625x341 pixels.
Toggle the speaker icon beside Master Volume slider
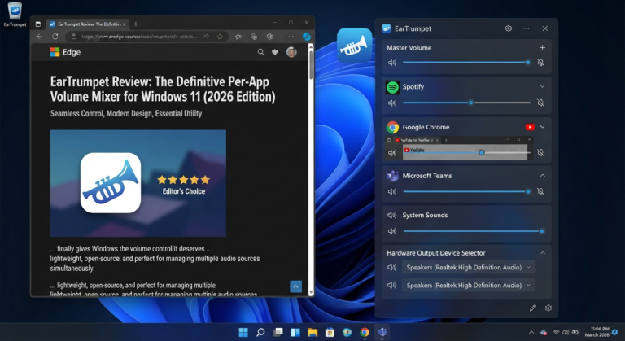(392, 63)
